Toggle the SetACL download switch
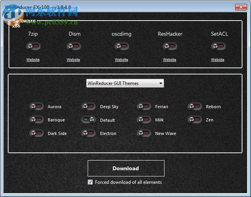This screenshot has height=197, width=251. [218, 46]
